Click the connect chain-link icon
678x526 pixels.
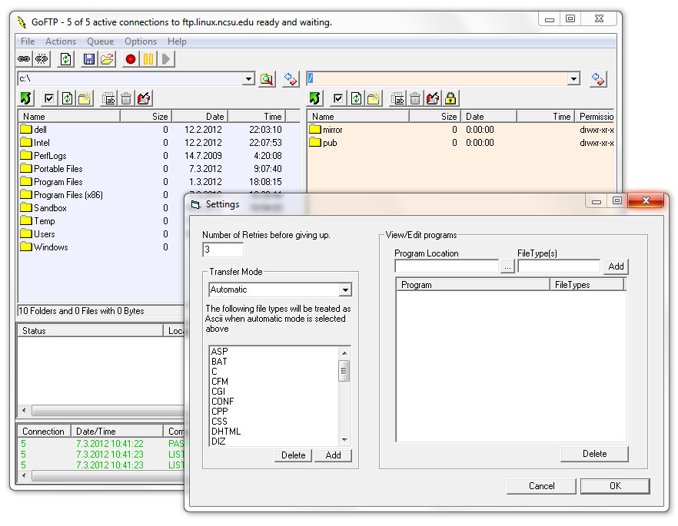(24, 58)
